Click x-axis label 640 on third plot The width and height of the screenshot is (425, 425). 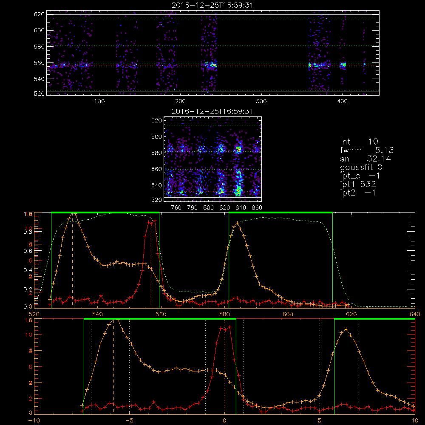[x=415, y=314]
